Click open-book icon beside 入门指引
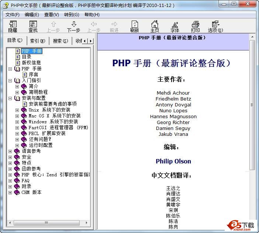The height and width of the screenshot is (233, 259). pos(17,81)
